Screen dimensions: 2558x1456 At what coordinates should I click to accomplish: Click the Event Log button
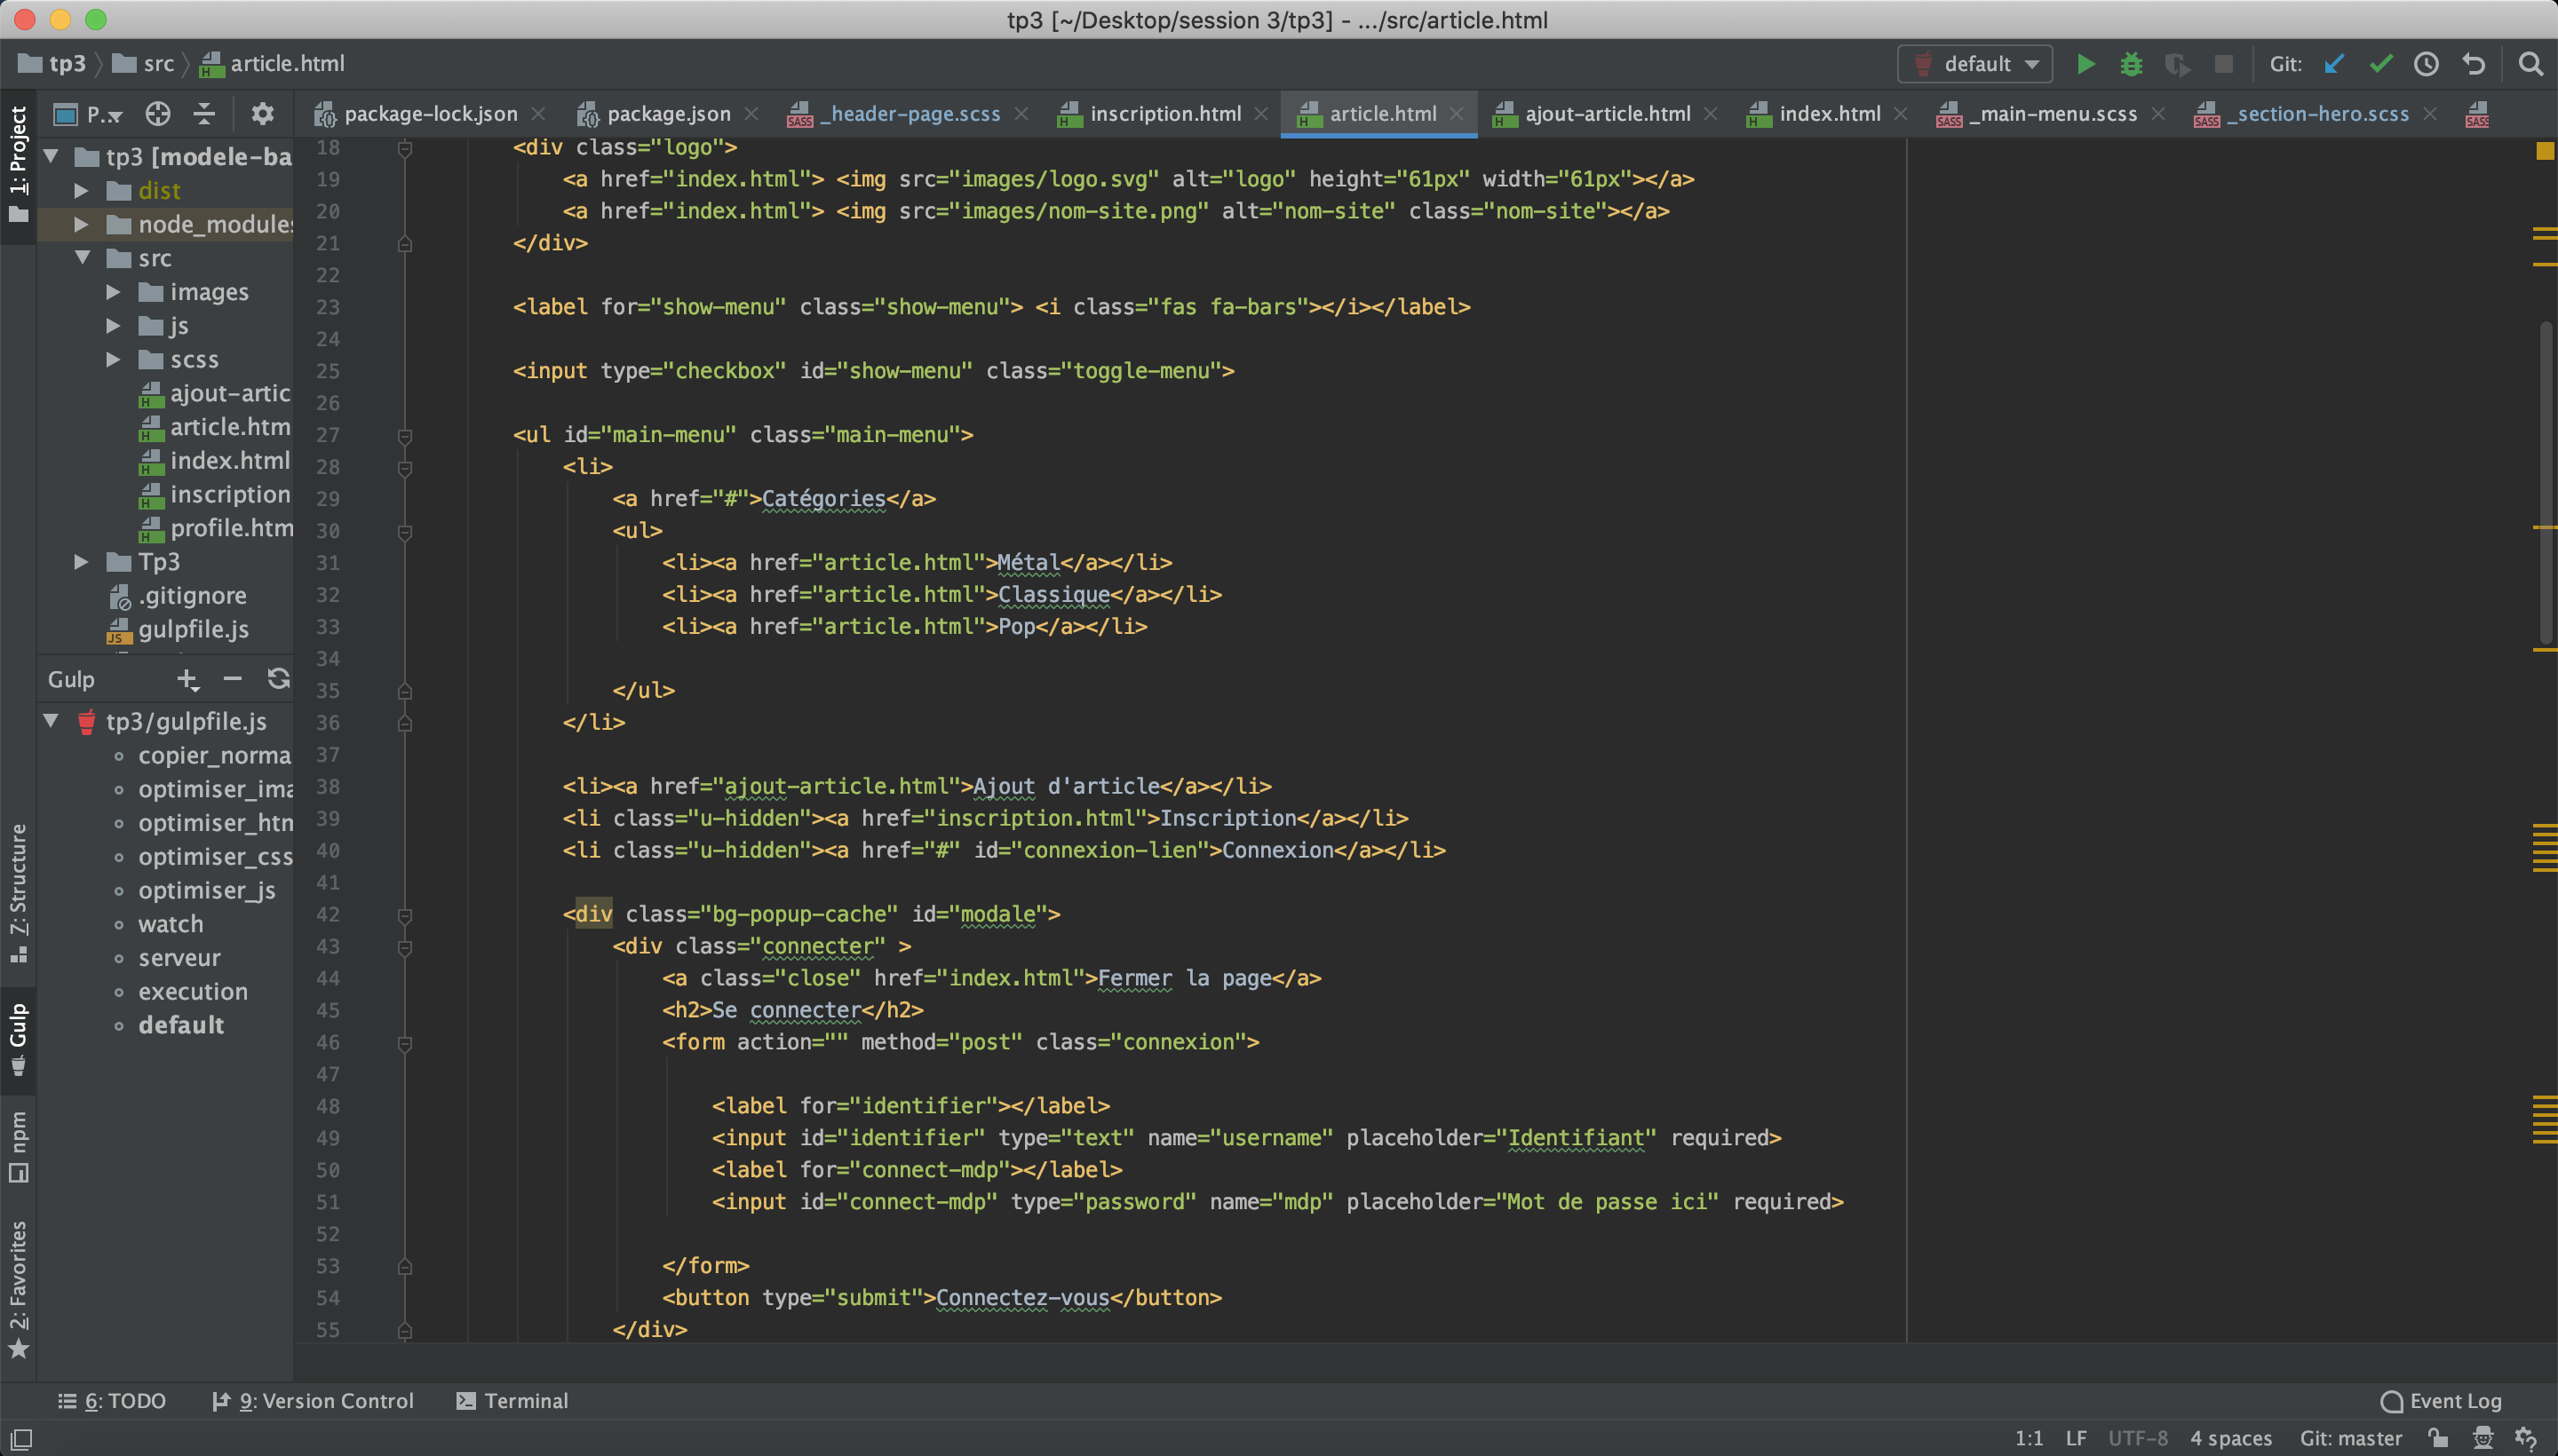point(2442,1401)
